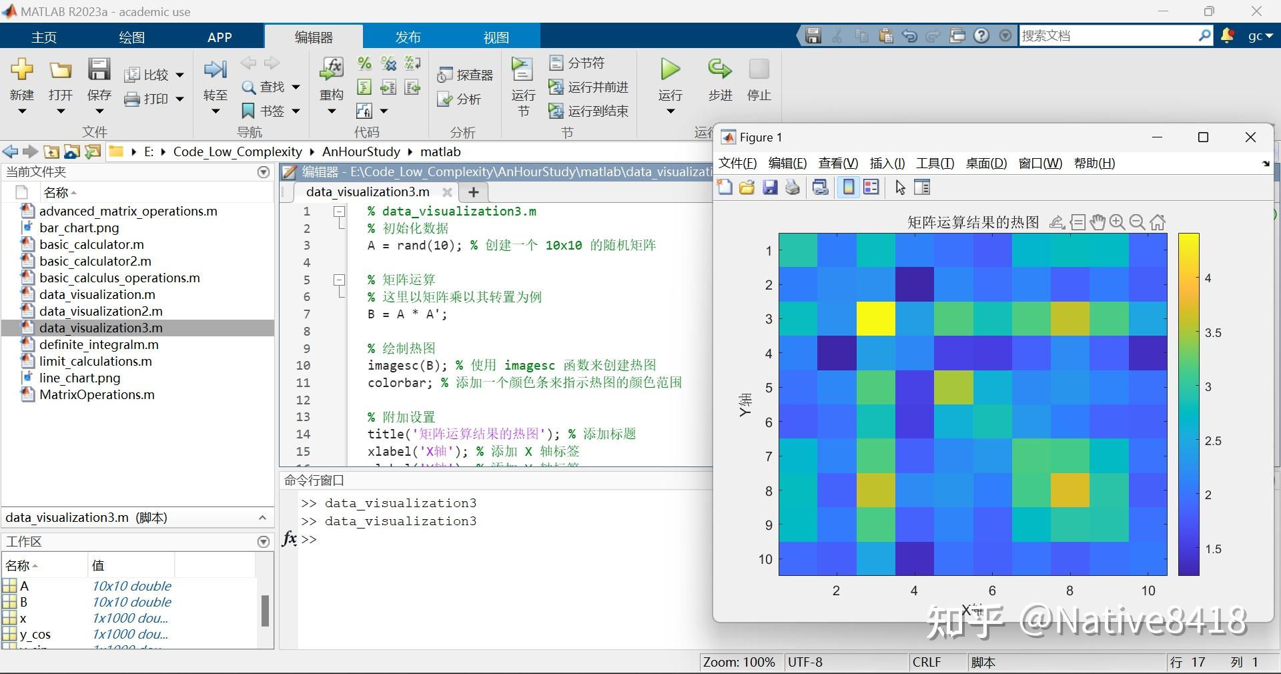Open 当前文件夹 panel actions menu
Image resolution: width=1281 pixels, height=674 pixels.
coord(264,172)
